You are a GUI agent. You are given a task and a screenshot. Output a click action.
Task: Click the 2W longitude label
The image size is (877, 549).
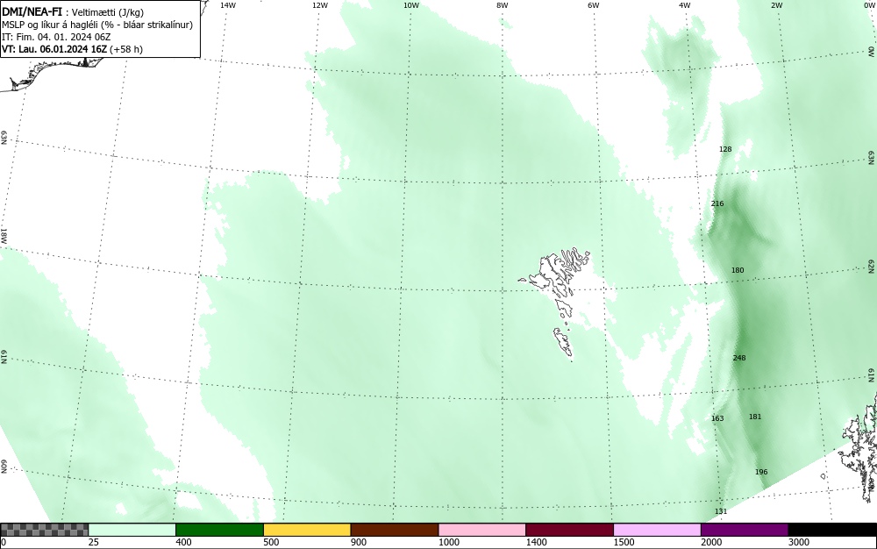[776, 5]
